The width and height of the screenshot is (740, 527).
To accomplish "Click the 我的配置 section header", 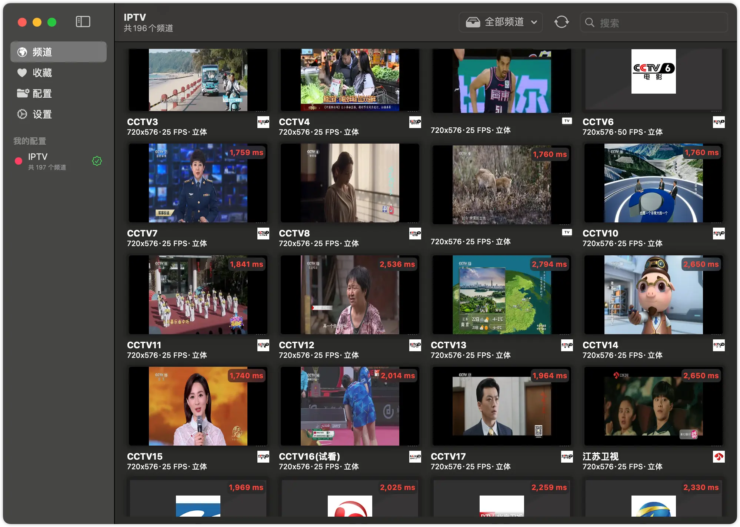I will click(30, 141).
